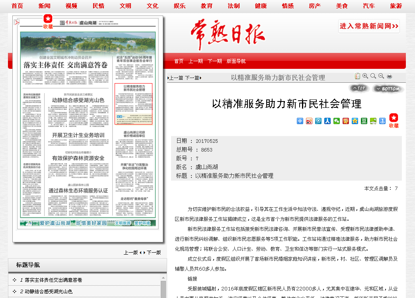This screenshot has height=298, width=415.
Task: Share article to Sina Weibo
Action: (309, 121)
